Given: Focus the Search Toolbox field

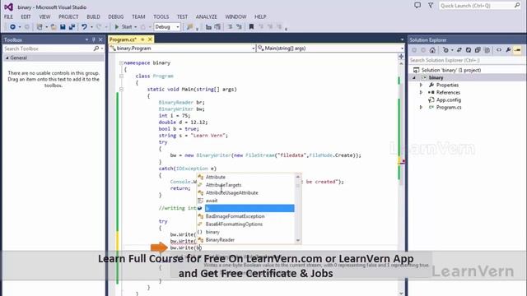Looking at the screenshot, I should point(53,49).
